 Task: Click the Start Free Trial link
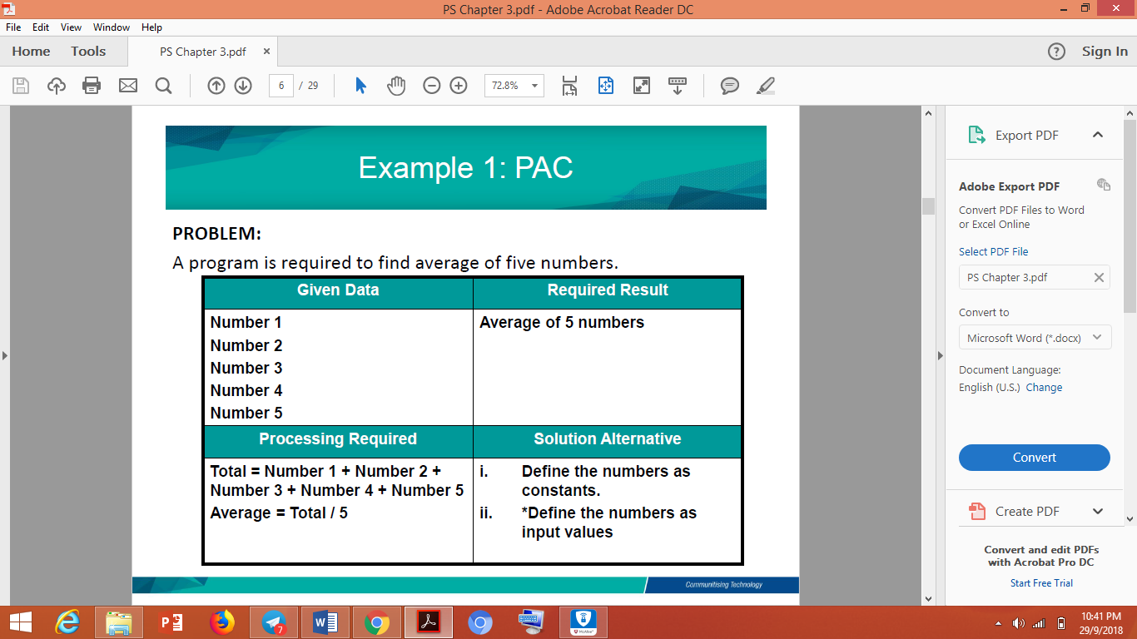click(x=1041, y=582)
